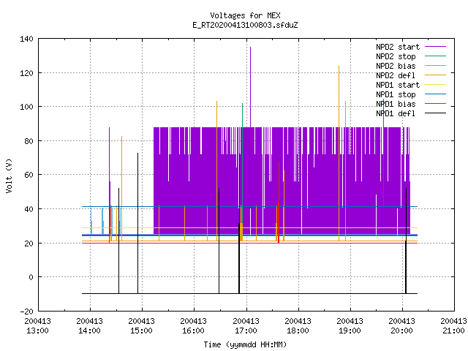Click the y-axis tick label 140
468x351 pixels.
(x=26, y=39)
